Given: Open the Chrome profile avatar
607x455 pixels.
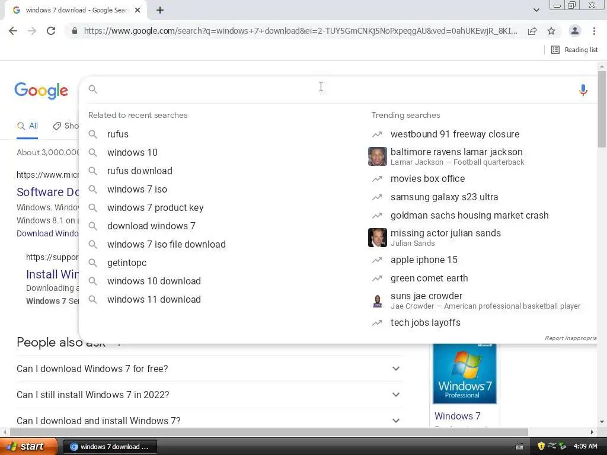Looking at the screenshot, I should point(575,31).
